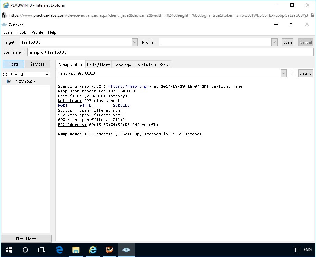This screenshot has width=316, height=257.
Task: Click the orange face taskbar app icon
Action: tap(110, 250)
